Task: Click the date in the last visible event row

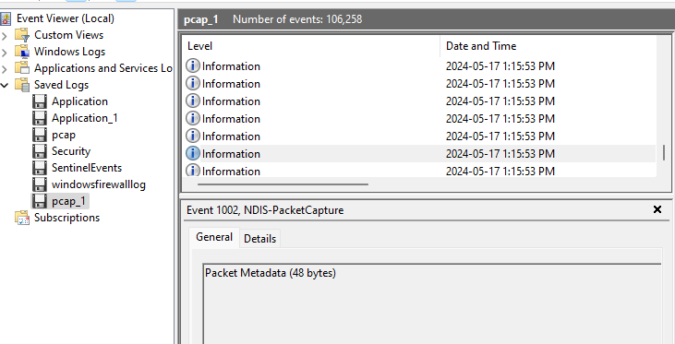Action: [500, 172]
